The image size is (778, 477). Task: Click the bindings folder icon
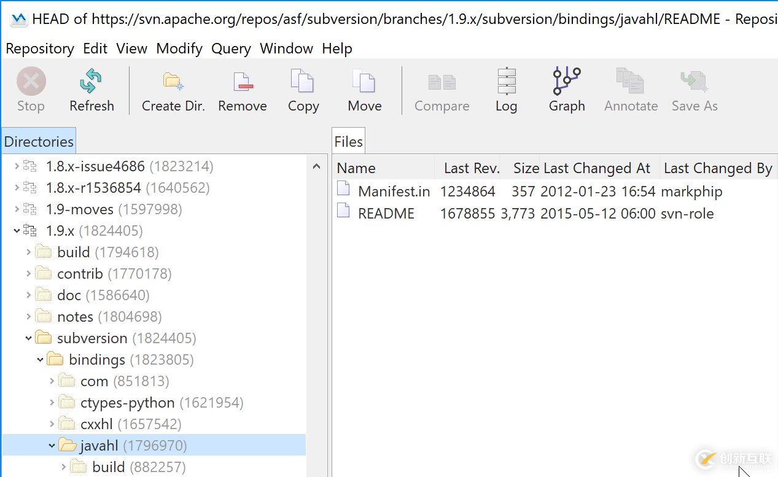(x=55, y=359)
